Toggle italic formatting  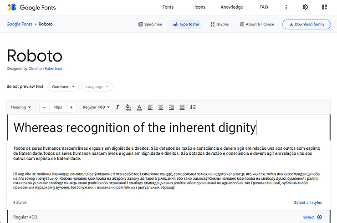click(x=117, y=107)
